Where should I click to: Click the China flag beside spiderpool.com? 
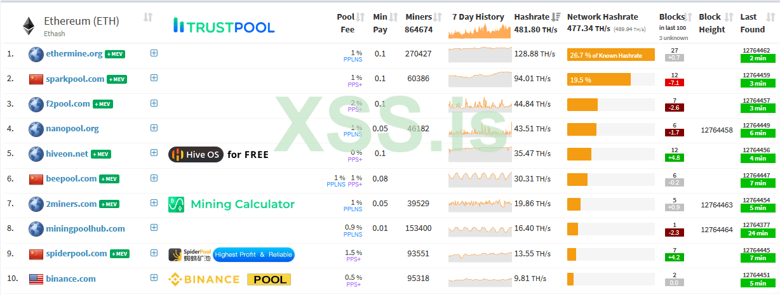coord(36,254)
